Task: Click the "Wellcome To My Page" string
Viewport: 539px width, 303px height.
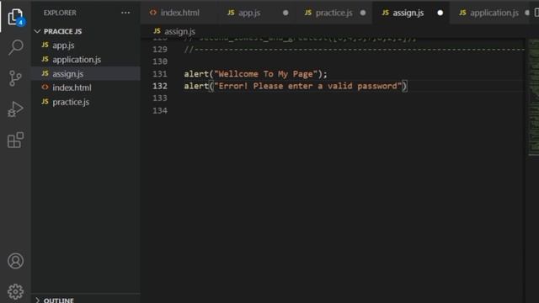Action: (x=265, y=74)
